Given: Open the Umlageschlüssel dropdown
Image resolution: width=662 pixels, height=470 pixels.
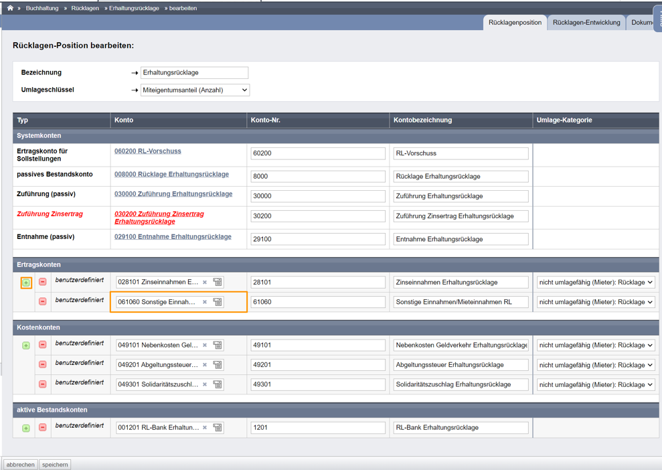Looking at the screenshot, I should 195,90.
